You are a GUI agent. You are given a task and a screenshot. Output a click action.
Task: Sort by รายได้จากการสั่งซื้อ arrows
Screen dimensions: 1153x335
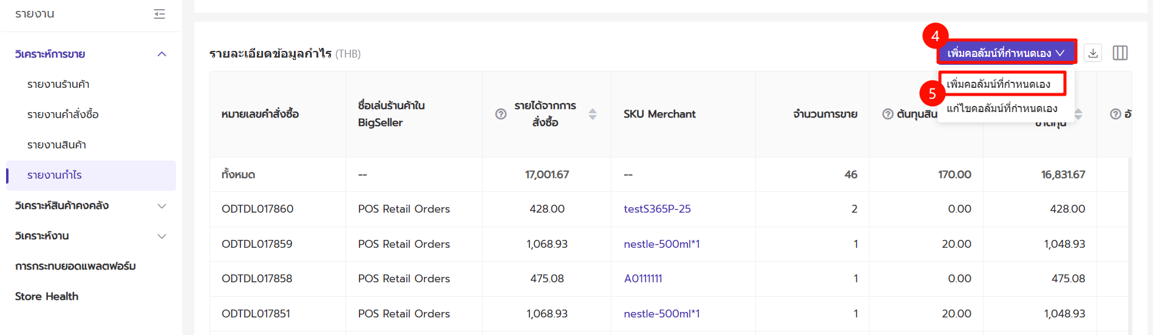pos(593,114)
